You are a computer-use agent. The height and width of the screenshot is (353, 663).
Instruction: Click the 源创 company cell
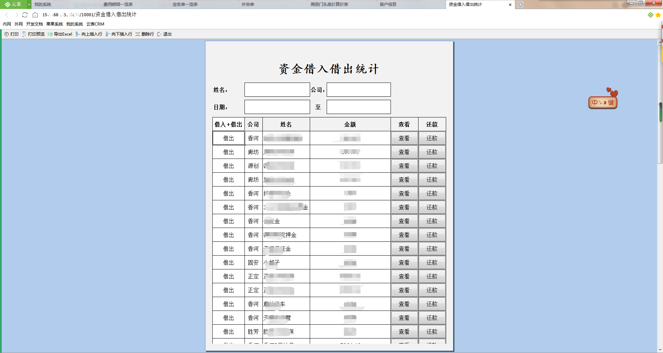tap(253, 166)
